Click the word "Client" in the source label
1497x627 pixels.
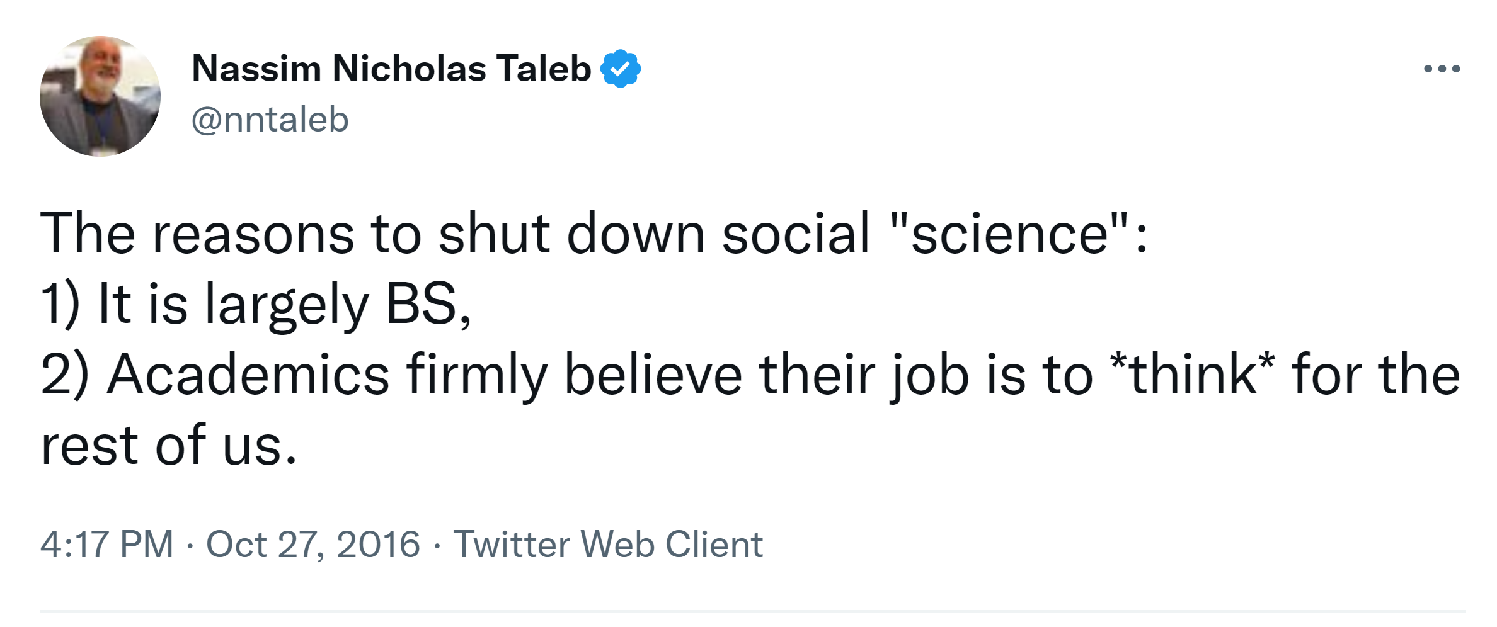click(714, 544)
